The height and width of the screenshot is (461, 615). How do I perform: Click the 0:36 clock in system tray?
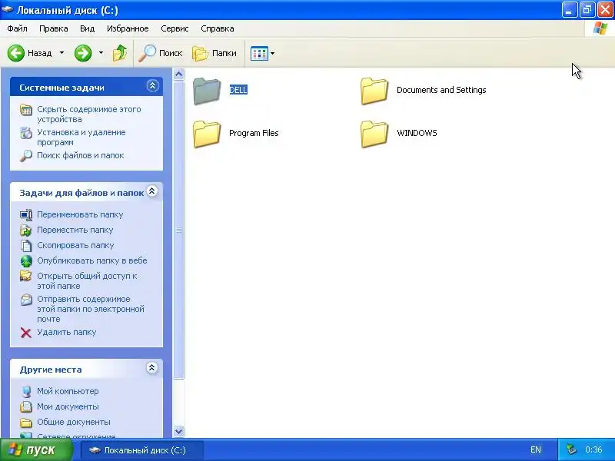click(593, 449)
